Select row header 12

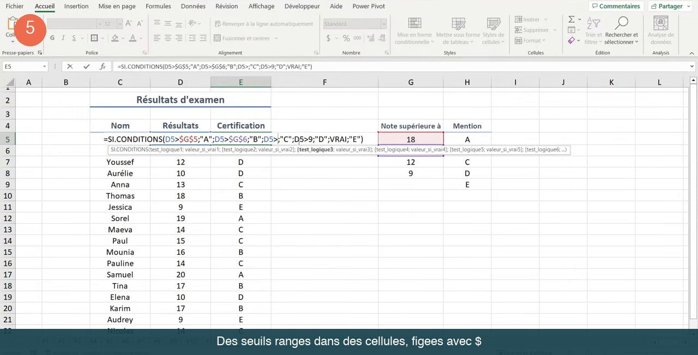(8, 218)
